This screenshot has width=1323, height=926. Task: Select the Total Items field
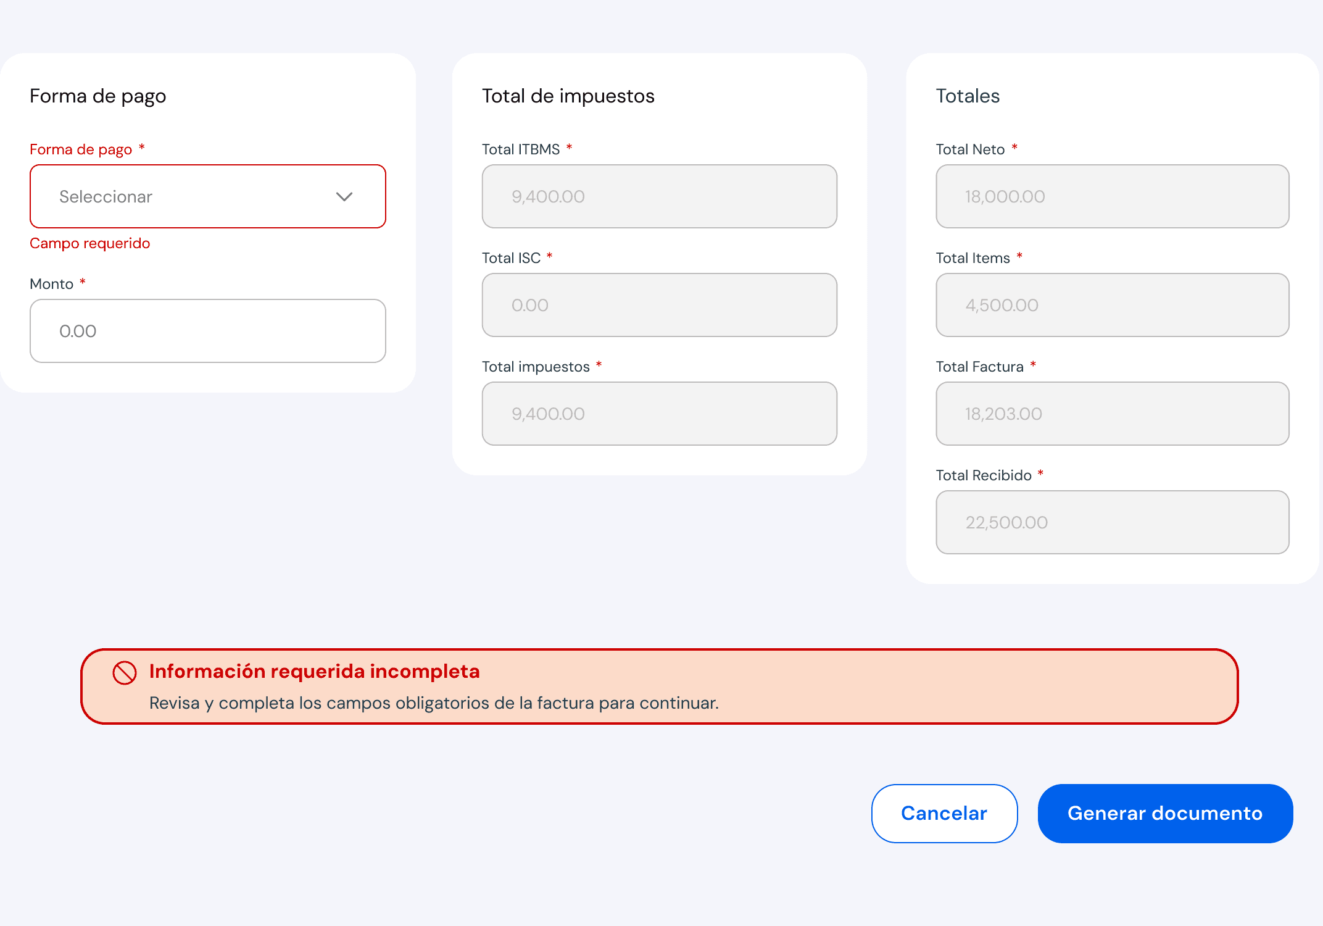[1112, 305]
